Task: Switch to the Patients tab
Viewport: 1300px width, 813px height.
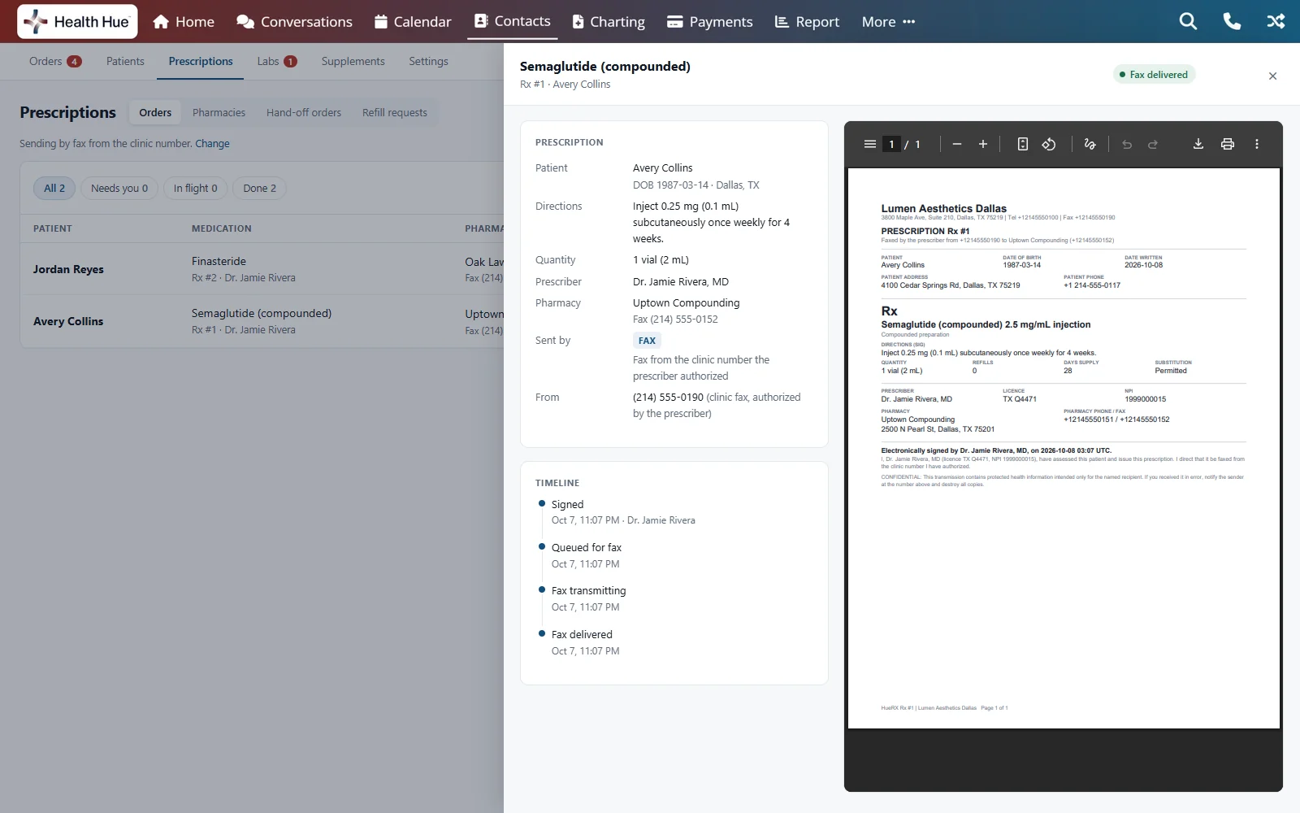Action: [x=125, y=62]
